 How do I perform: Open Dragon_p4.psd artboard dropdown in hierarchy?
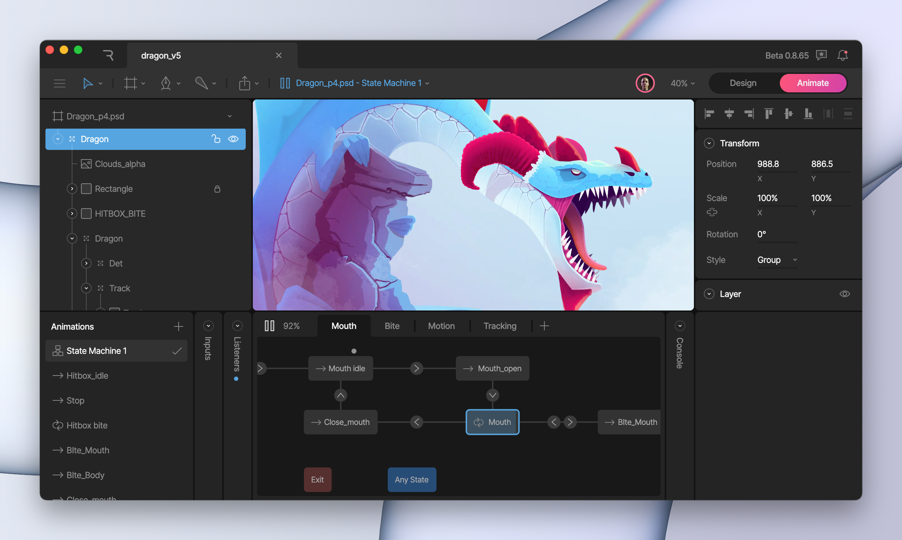229,116
